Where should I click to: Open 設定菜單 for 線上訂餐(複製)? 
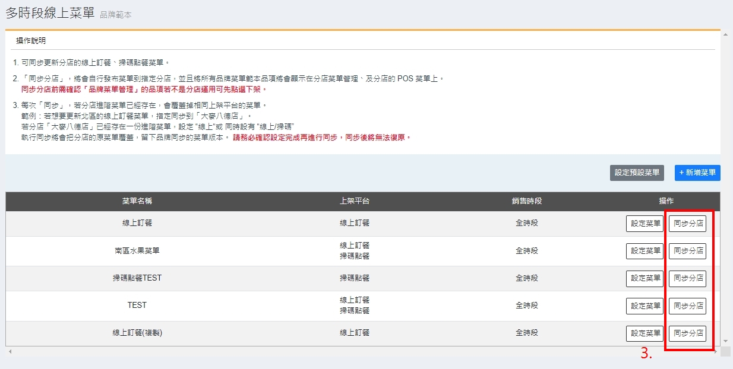click(645, 333)
